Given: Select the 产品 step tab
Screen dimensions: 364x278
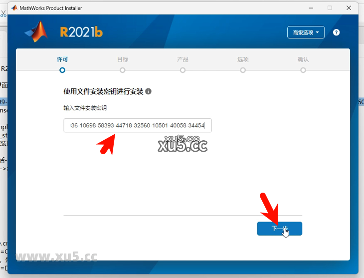Looking at the screenshot, I should [x=182, y=59].
